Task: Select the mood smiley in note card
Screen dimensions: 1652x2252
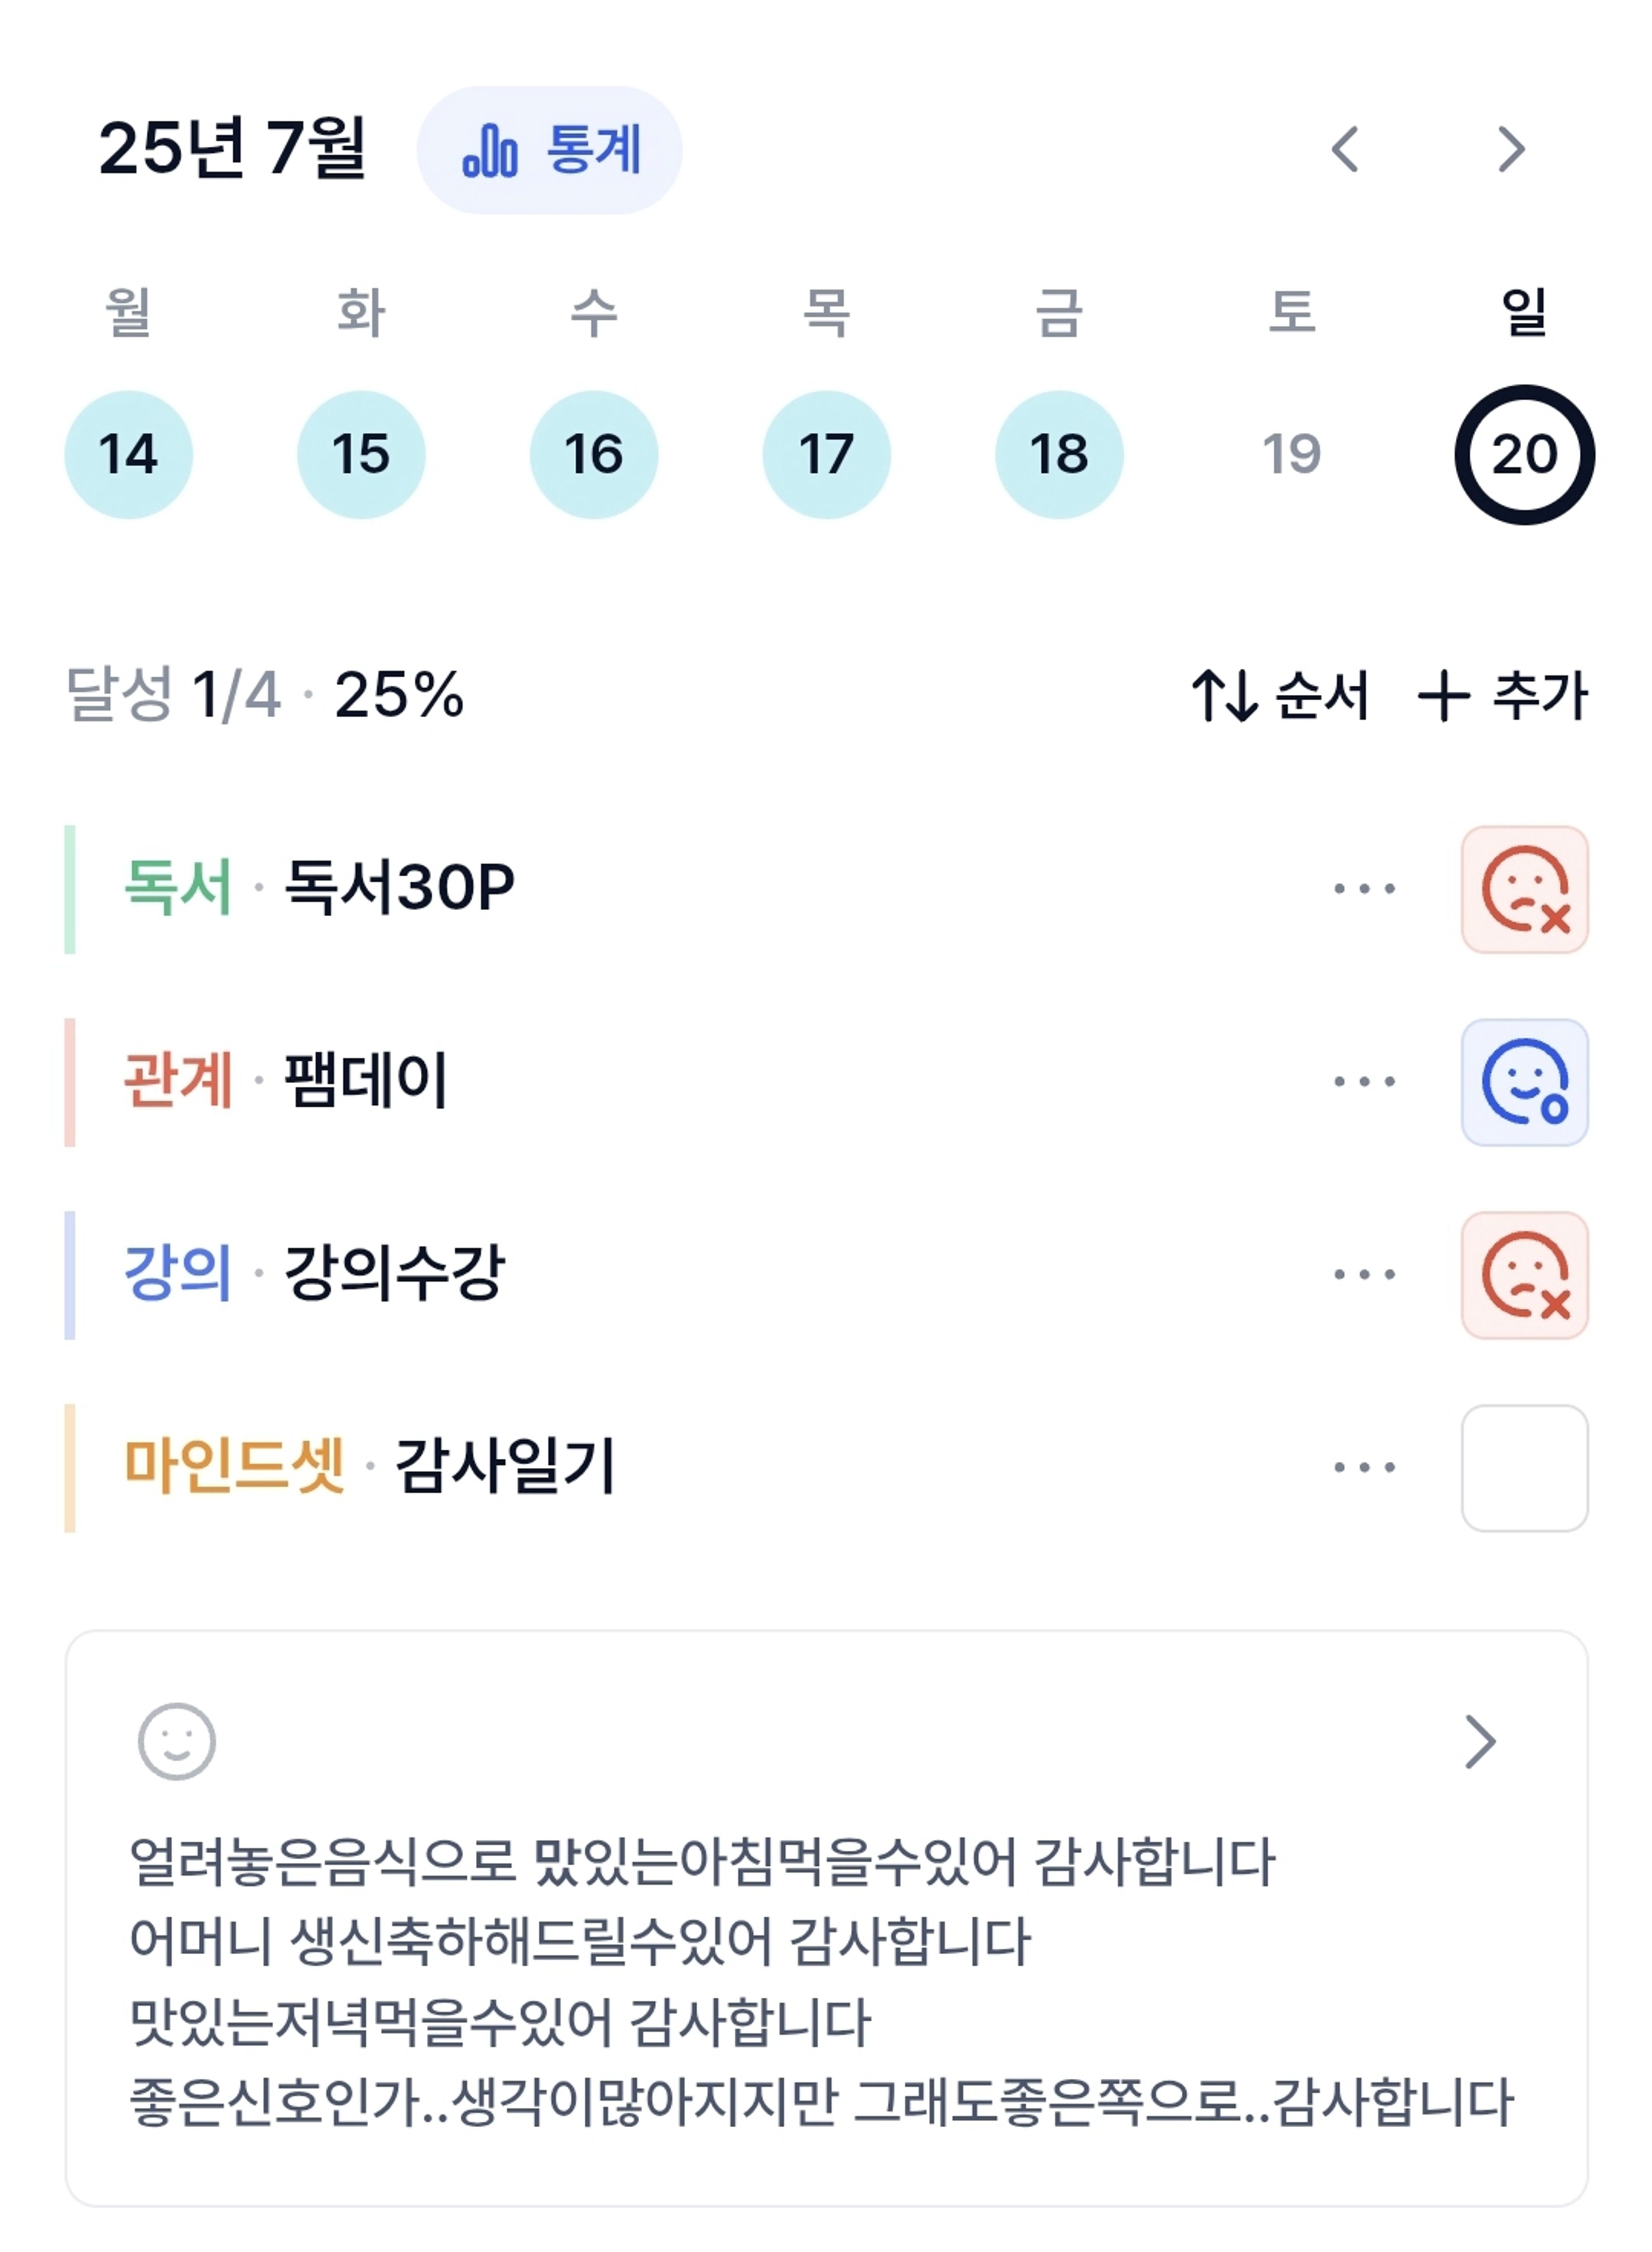Action: pos(176,1742)
